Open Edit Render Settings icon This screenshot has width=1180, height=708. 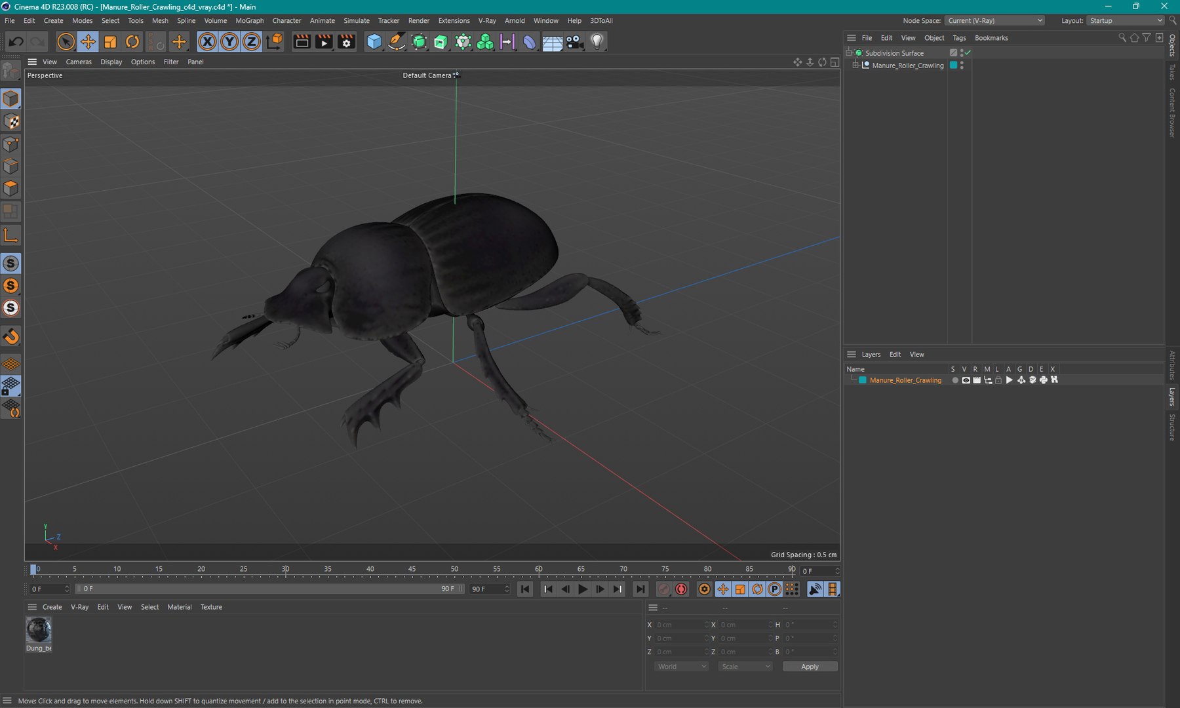click(347, 42)
